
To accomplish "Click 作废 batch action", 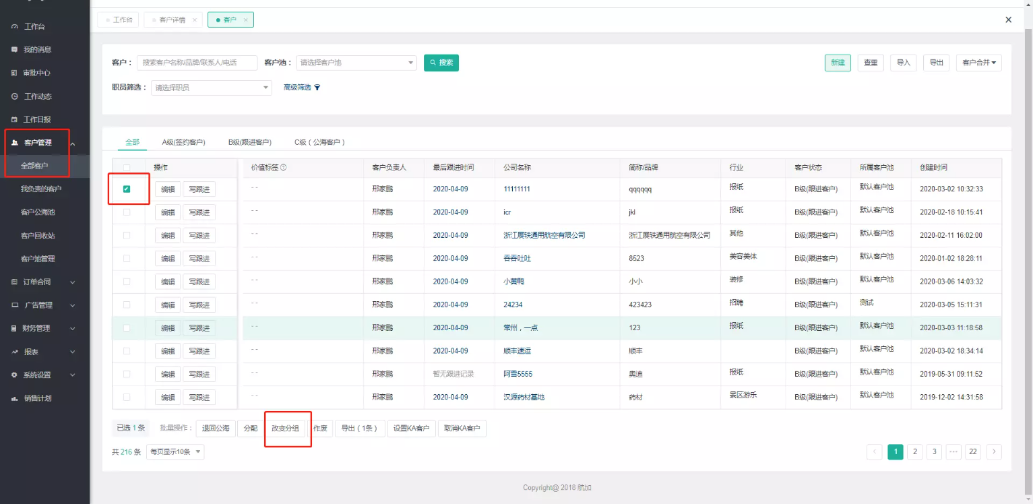I will click(321, 429).
